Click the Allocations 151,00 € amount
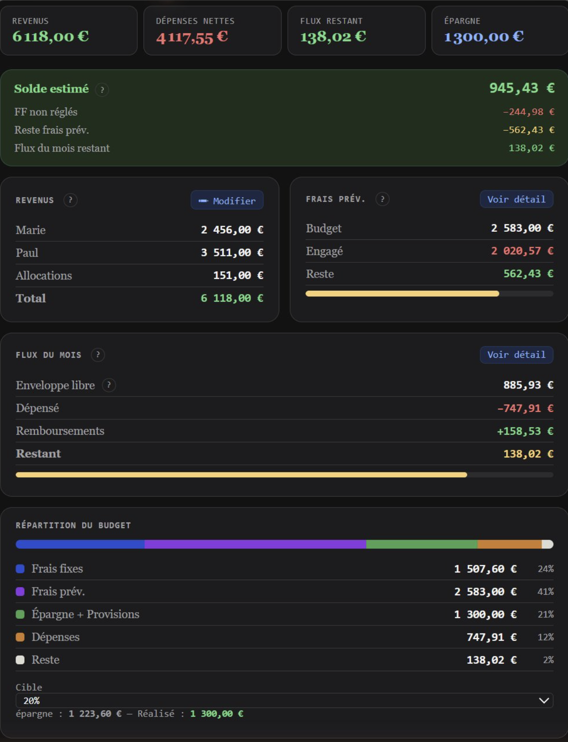Screen dimensions: 568x742 coord(238,275)
